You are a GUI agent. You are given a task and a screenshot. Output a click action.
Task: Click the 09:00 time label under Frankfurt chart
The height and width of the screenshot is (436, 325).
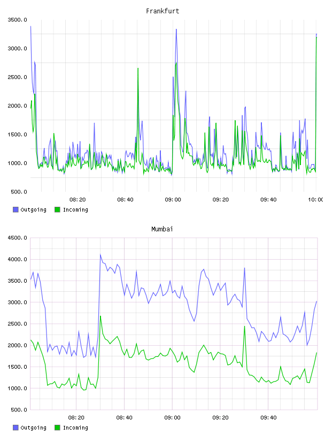[x=173, y=200]
